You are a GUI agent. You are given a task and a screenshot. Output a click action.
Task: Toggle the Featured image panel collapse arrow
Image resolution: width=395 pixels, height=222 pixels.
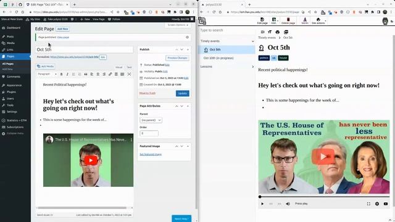188,146
